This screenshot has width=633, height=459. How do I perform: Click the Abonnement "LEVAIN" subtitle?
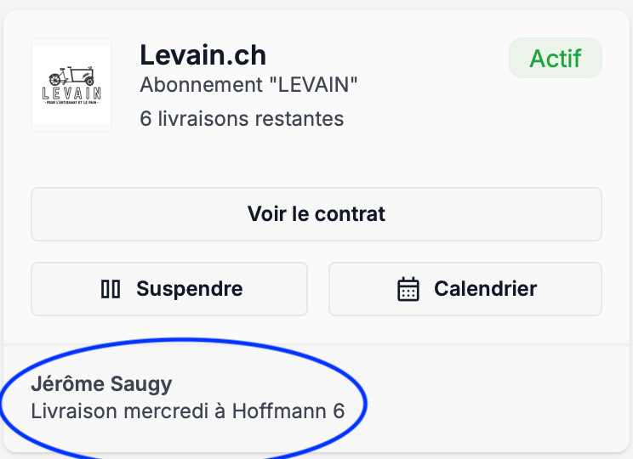248,85
